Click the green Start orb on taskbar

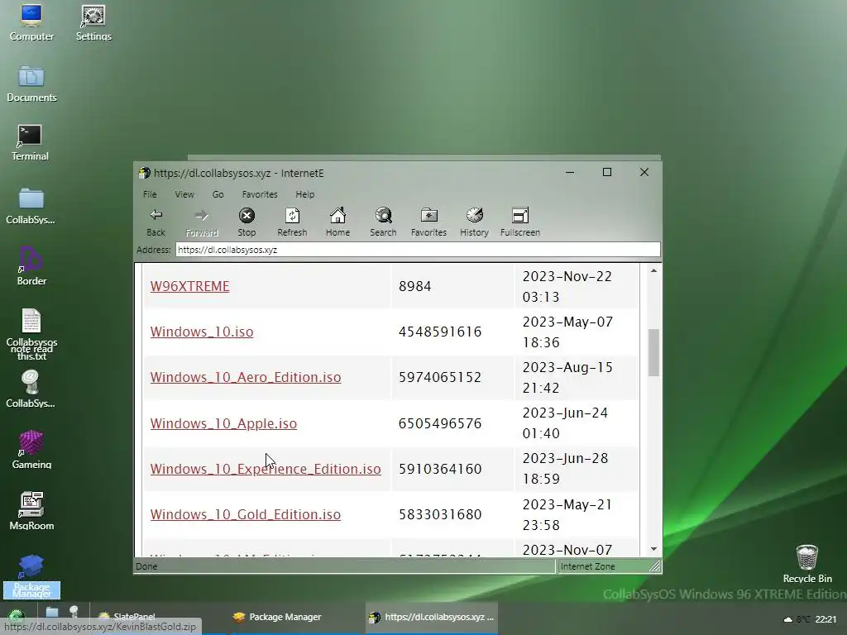click(x=17, y=617)
